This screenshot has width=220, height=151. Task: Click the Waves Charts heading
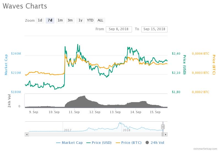[x=25, y=6]
